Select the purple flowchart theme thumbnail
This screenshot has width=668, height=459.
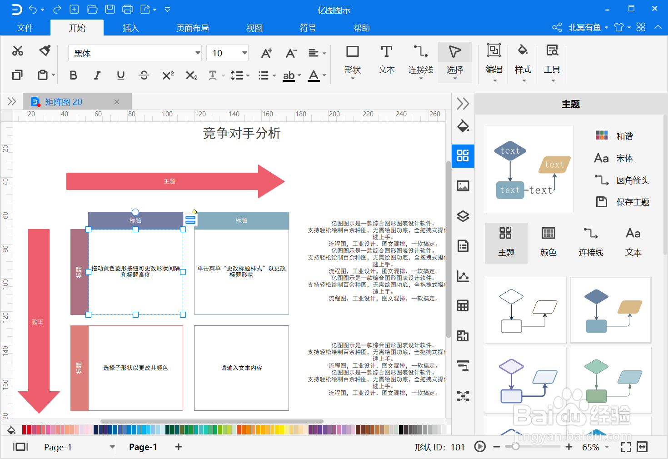pyautogui.click(x=526, y=380)
